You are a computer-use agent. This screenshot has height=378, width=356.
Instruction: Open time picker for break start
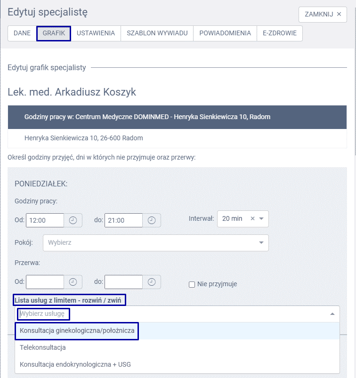click(73, 282)
